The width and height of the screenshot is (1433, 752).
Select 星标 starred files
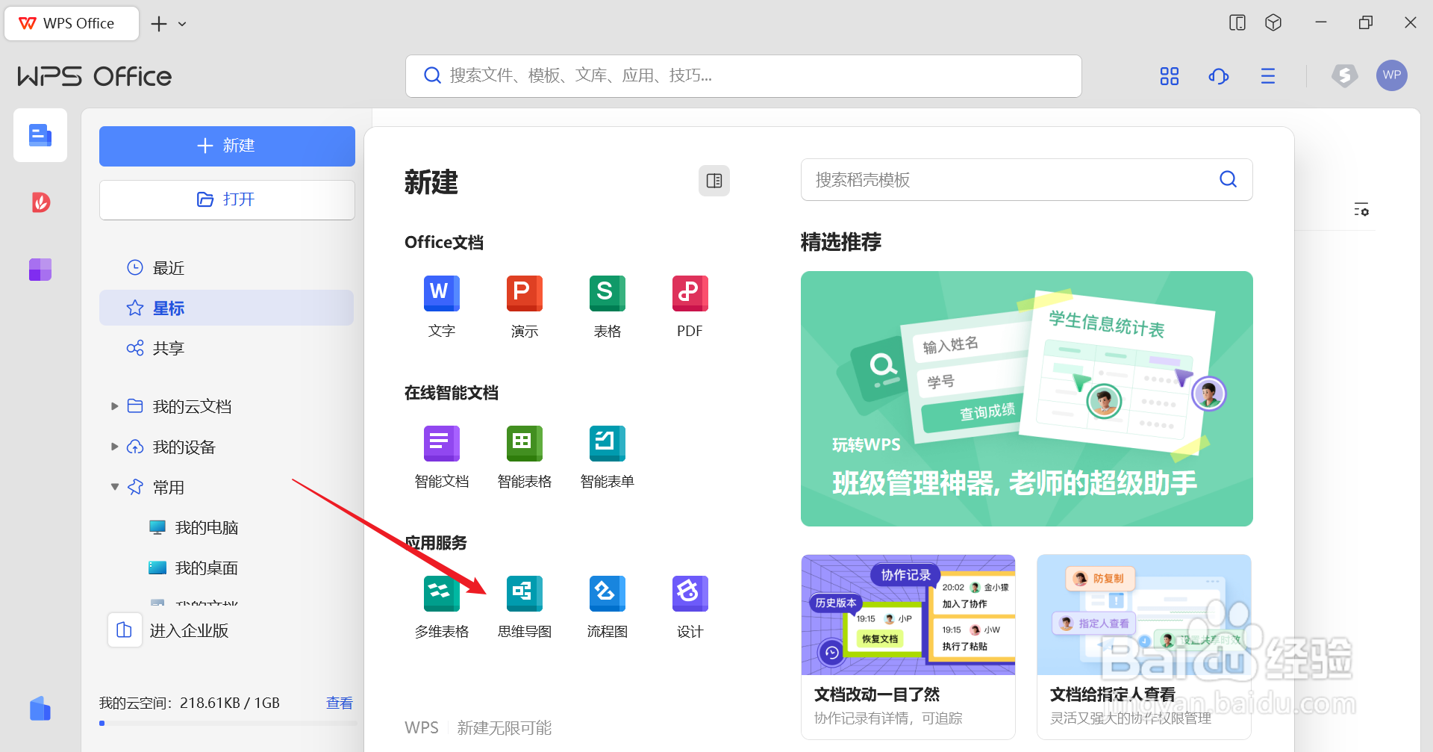pos(226,308)
